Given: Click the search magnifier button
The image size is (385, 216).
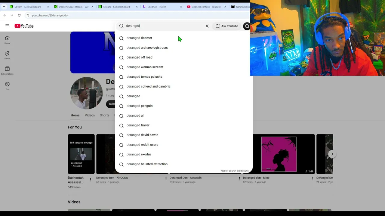Looking at the screenshot, I should coord(247,26).
